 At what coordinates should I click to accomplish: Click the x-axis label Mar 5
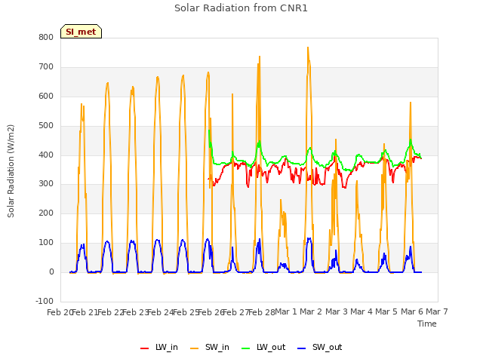click(x=386, y=311)
